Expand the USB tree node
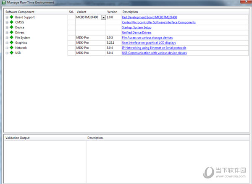Image resolution: width=252 pixels, height=184 pixels. point(7,53)
